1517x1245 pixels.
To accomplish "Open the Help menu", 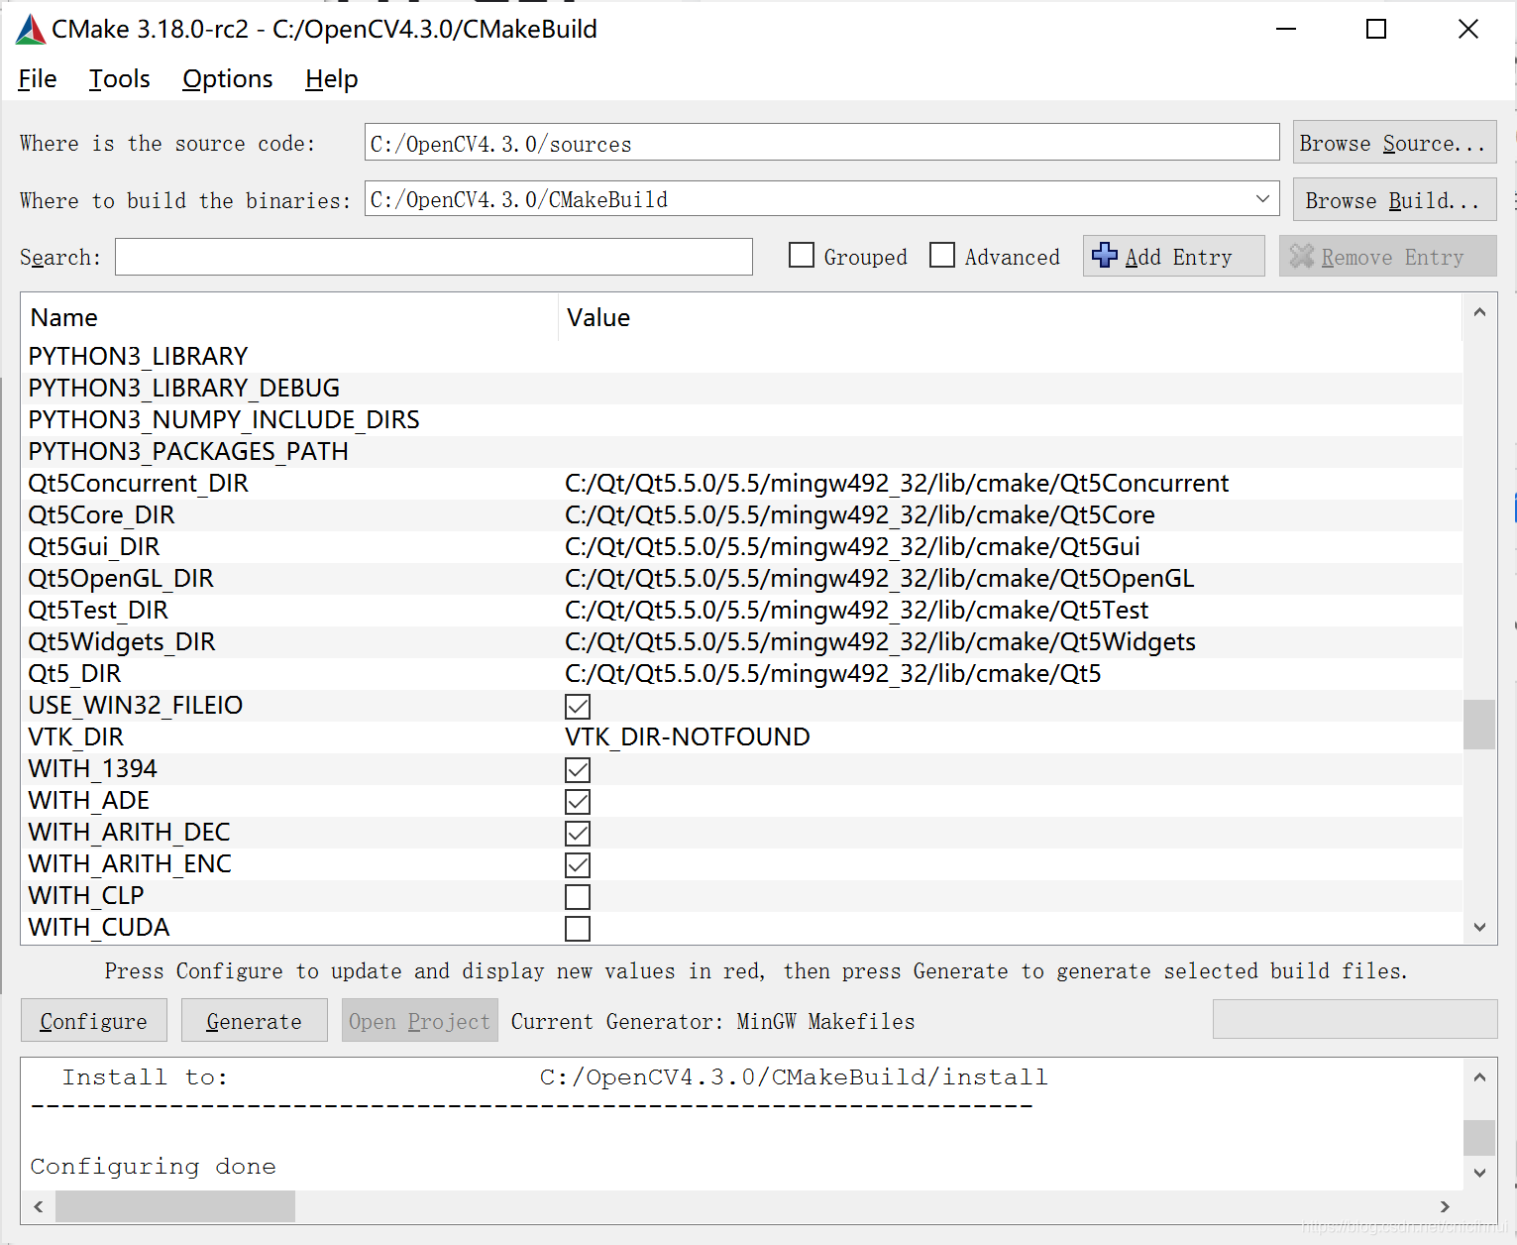I will tap(332, 79).
